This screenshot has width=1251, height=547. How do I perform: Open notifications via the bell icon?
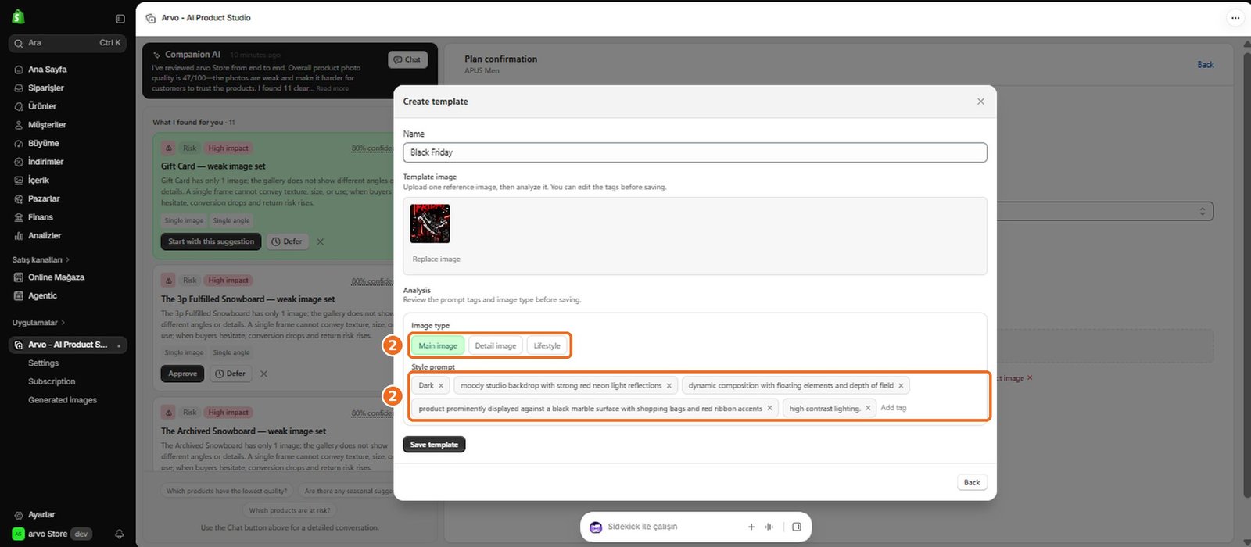pyautogui.click(x=120, y=534)
